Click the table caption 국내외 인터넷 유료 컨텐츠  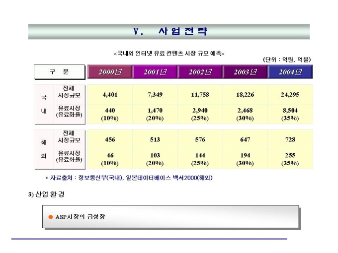169,54
